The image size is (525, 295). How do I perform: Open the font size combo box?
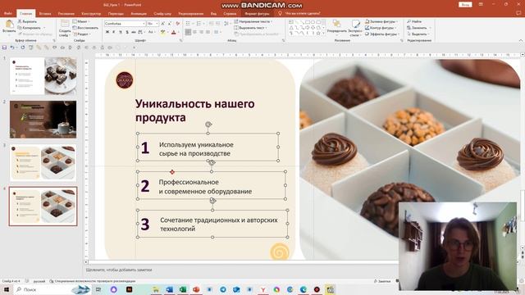click(153, 24)
